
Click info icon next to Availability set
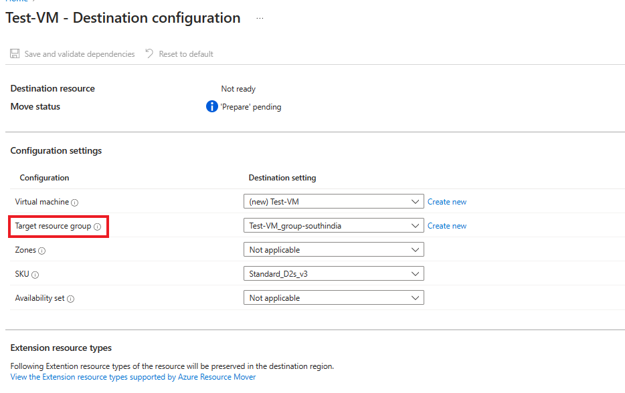pyautogui.click(x=71, y=299)
